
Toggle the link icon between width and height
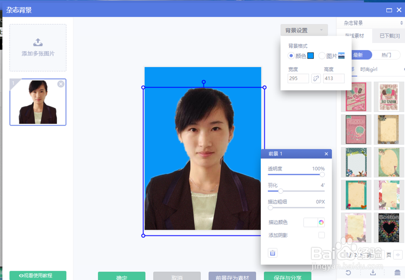click(316, 78)
